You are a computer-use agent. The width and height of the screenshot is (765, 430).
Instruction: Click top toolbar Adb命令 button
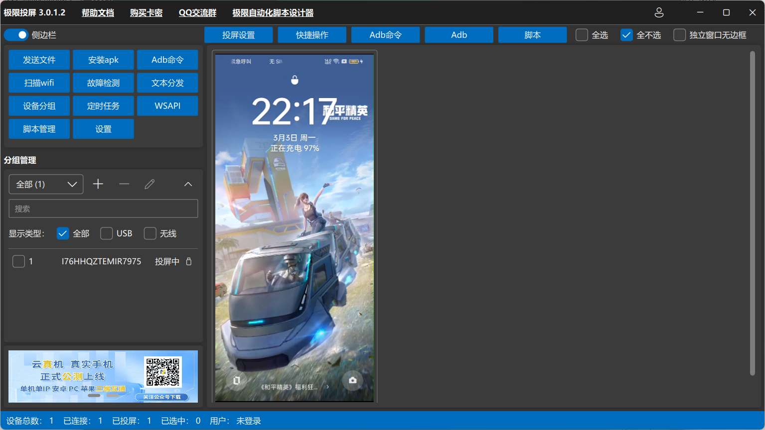[x=386, y=35]
